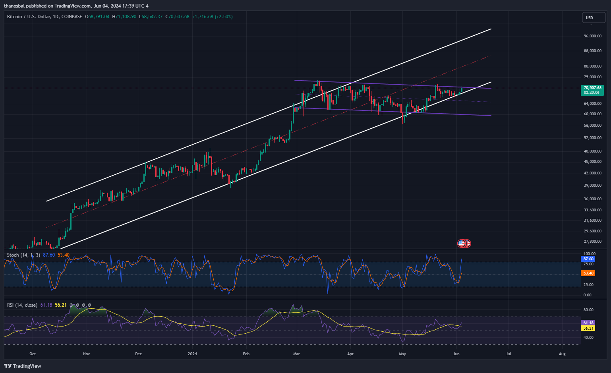Click the 48,000.00 price axis label
Viewport: 611px width, 373px height.
pos(592,151)
